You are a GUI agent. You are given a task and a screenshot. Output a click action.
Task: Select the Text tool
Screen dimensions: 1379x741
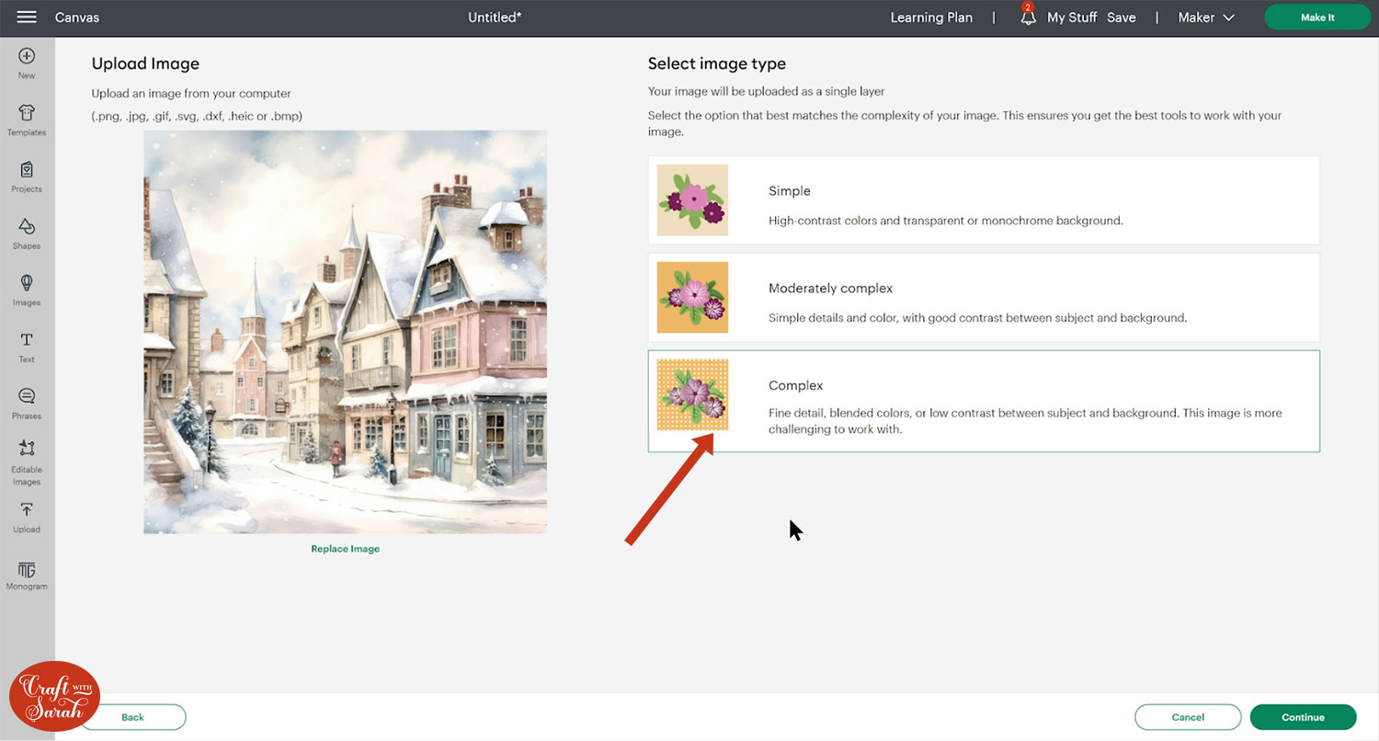click(x=27, y=341)
